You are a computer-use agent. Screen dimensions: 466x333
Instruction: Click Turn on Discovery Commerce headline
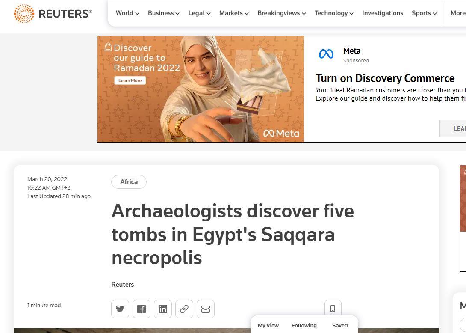point(385,78)
